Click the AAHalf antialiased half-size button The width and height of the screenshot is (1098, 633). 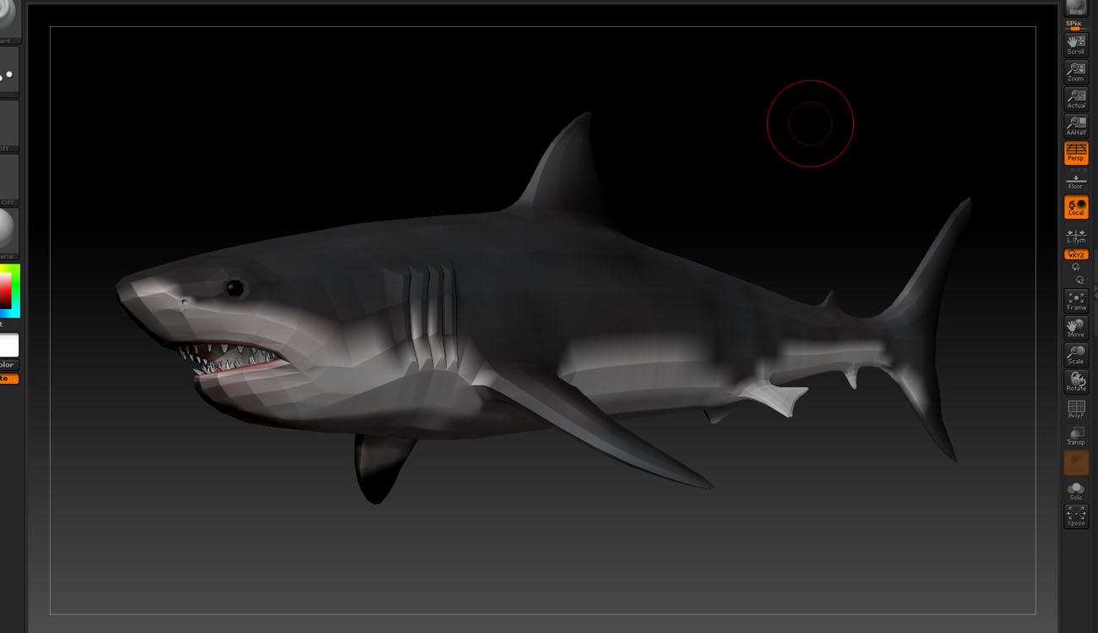pyautogui.click(x=1075, y=126)
